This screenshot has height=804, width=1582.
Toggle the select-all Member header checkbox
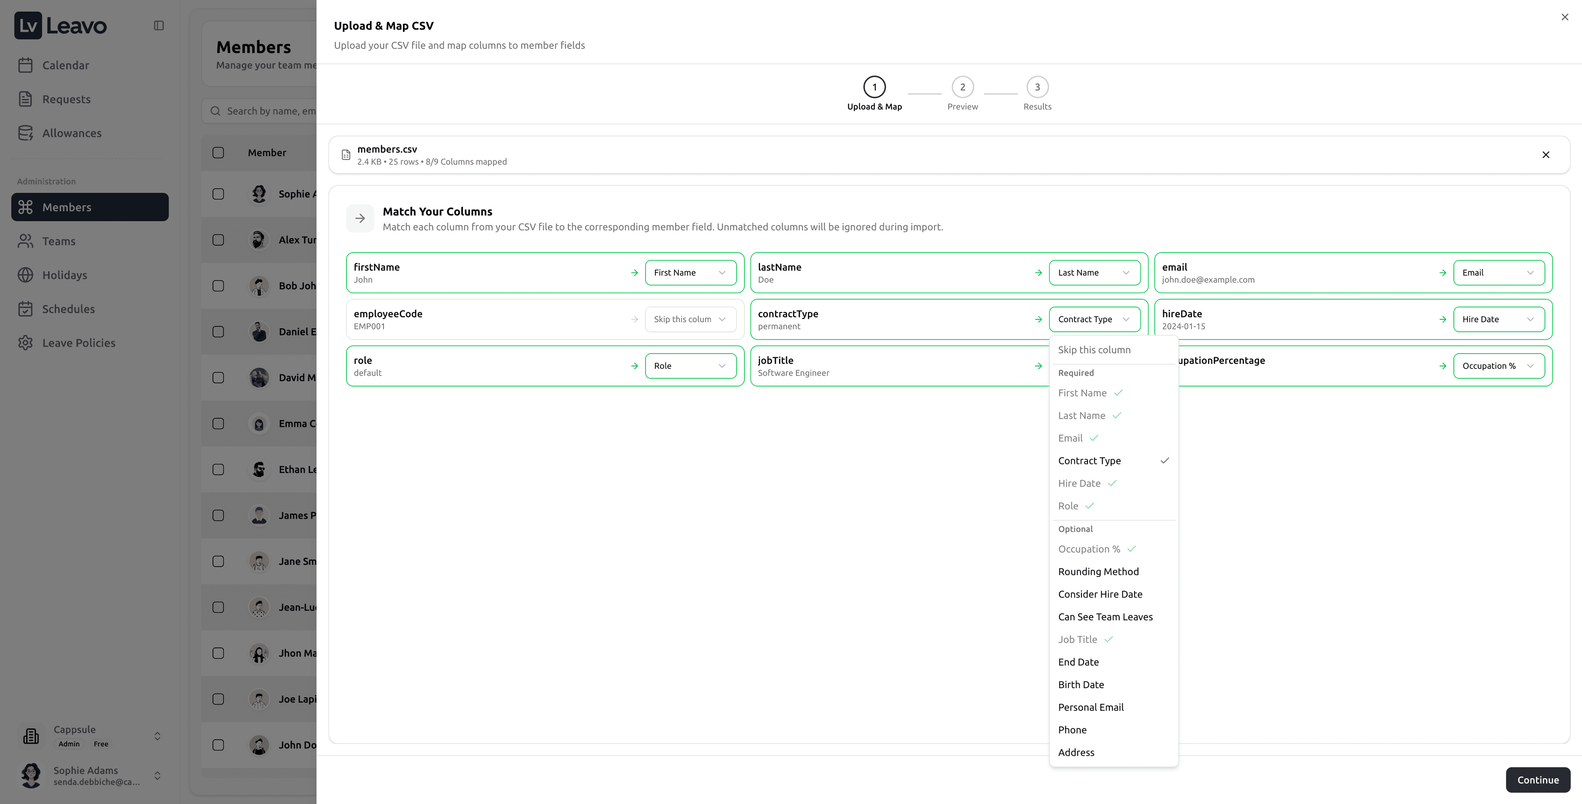click(x=218, y=153)
